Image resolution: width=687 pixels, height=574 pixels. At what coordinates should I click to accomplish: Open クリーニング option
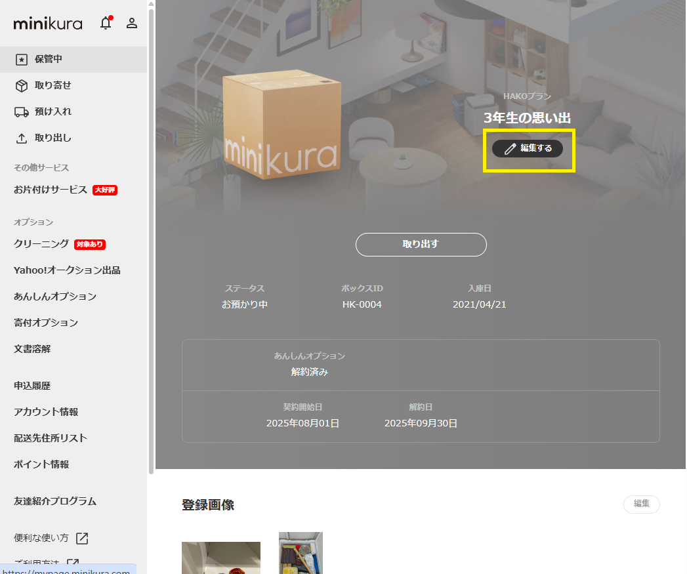tap(41, 244)
